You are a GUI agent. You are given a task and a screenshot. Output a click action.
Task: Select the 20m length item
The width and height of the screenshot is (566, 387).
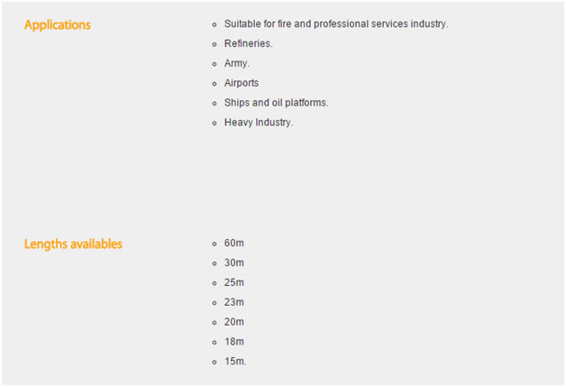coord(234,322)
